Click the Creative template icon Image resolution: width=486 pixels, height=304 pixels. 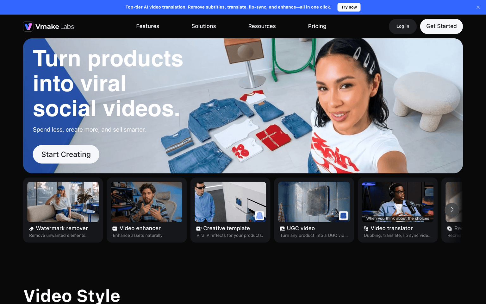click(199, 229)
